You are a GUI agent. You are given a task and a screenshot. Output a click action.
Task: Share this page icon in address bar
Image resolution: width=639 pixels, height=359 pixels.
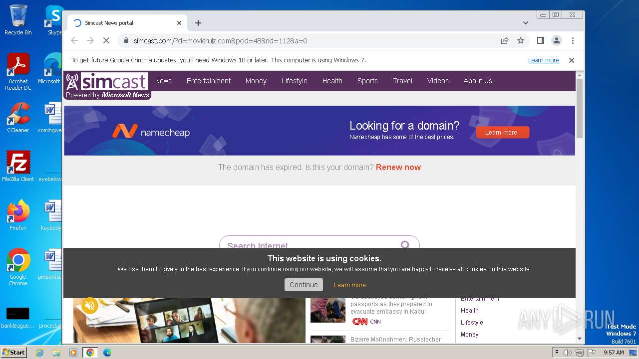tap(505, 40)
